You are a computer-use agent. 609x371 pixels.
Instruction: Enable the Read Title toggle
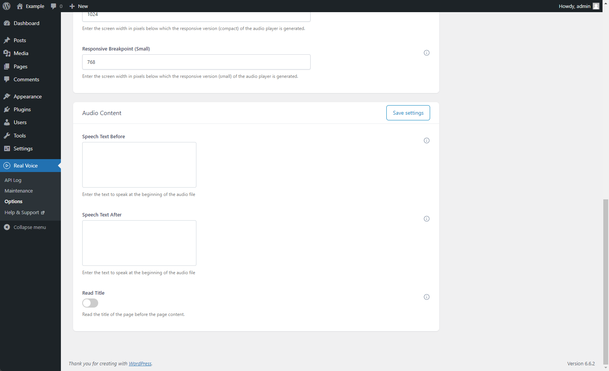pos(90,303)
